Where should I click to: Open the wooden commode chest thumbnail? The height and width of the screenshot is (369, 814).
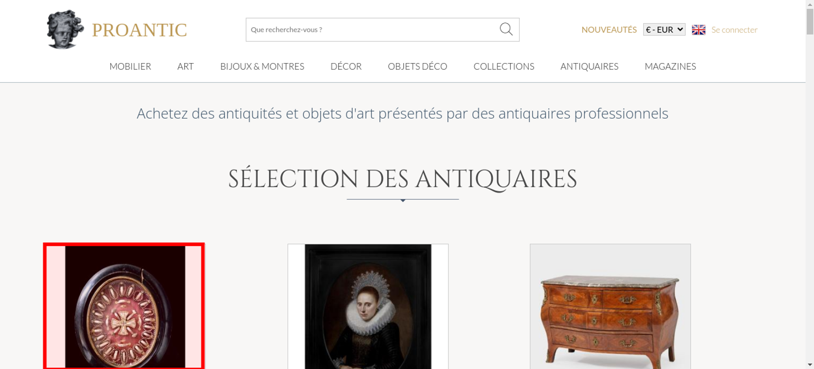[x=610, y=306]
